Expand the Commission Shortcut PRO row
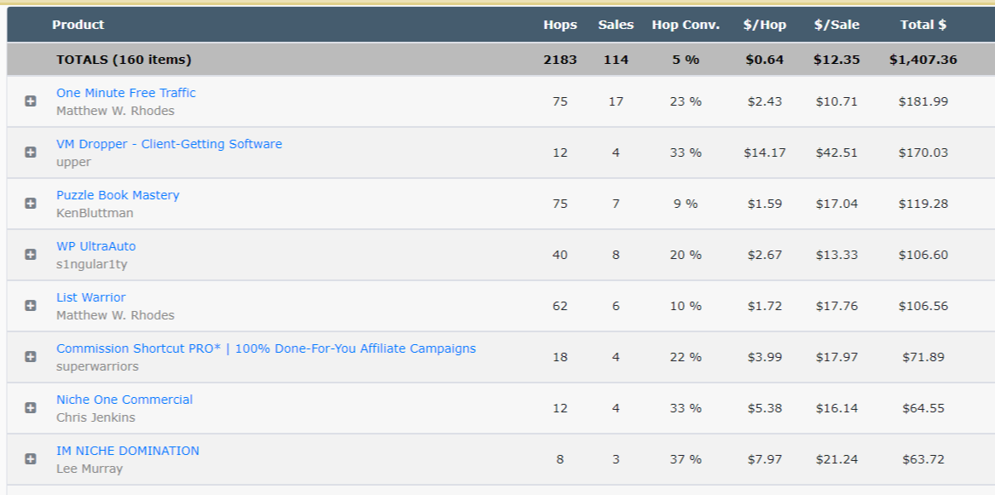 coord(31,357)
